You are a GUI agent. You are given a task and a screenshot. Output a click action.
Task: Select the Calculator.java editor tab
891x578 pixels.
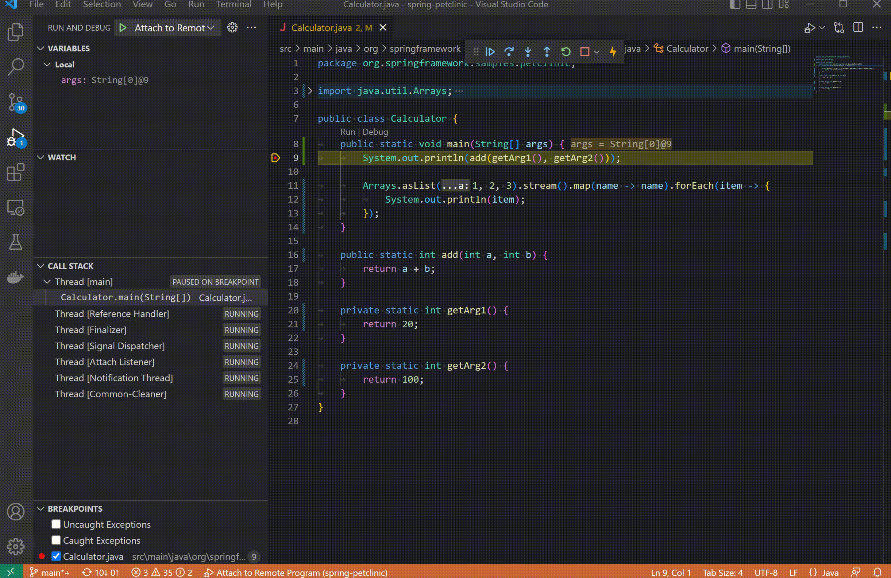click(321, 28)
